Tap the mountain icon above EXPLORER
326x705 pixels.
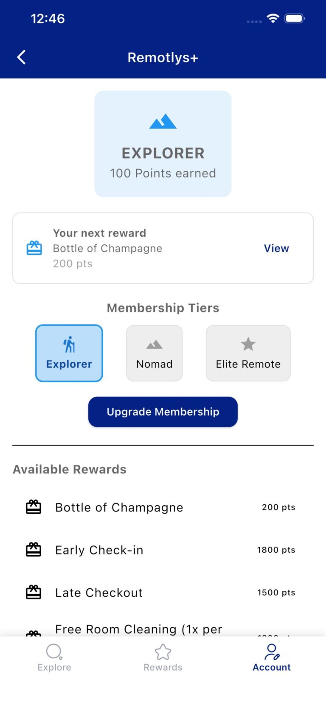point(163,122)
